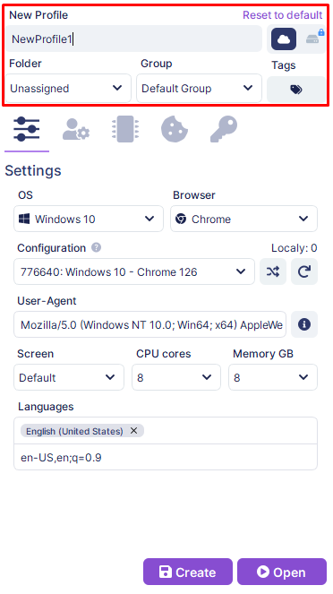Open the OS Windows 10 dropdown
333x594 pixels.
pyautogui.click(x=89, y=219)
